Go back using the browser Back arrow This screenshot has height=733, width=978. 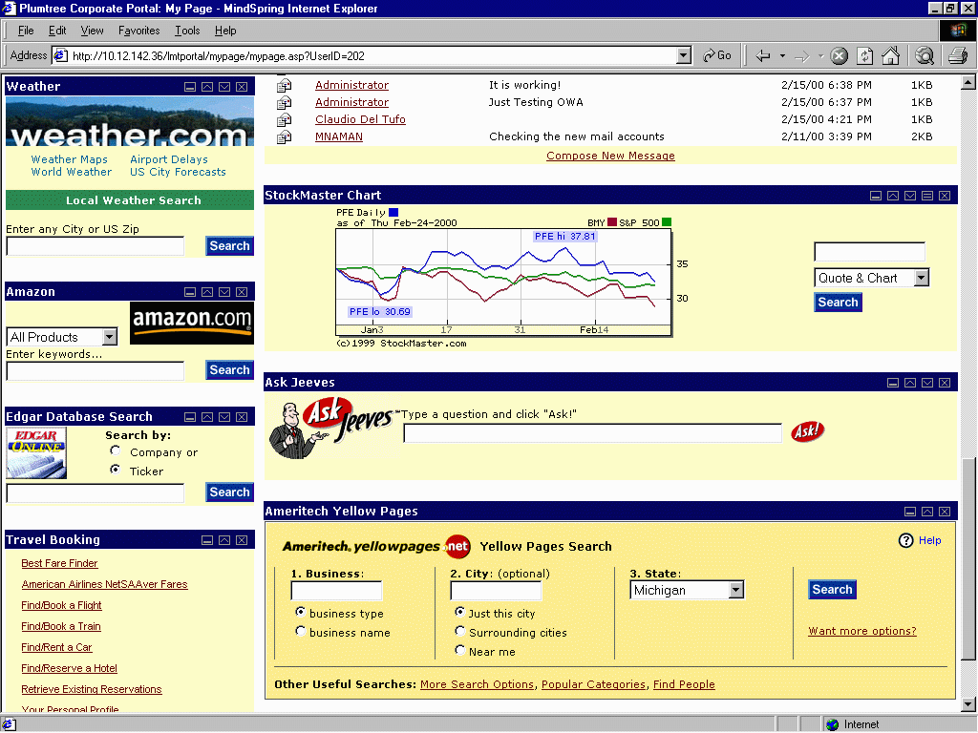click(763, 56)
